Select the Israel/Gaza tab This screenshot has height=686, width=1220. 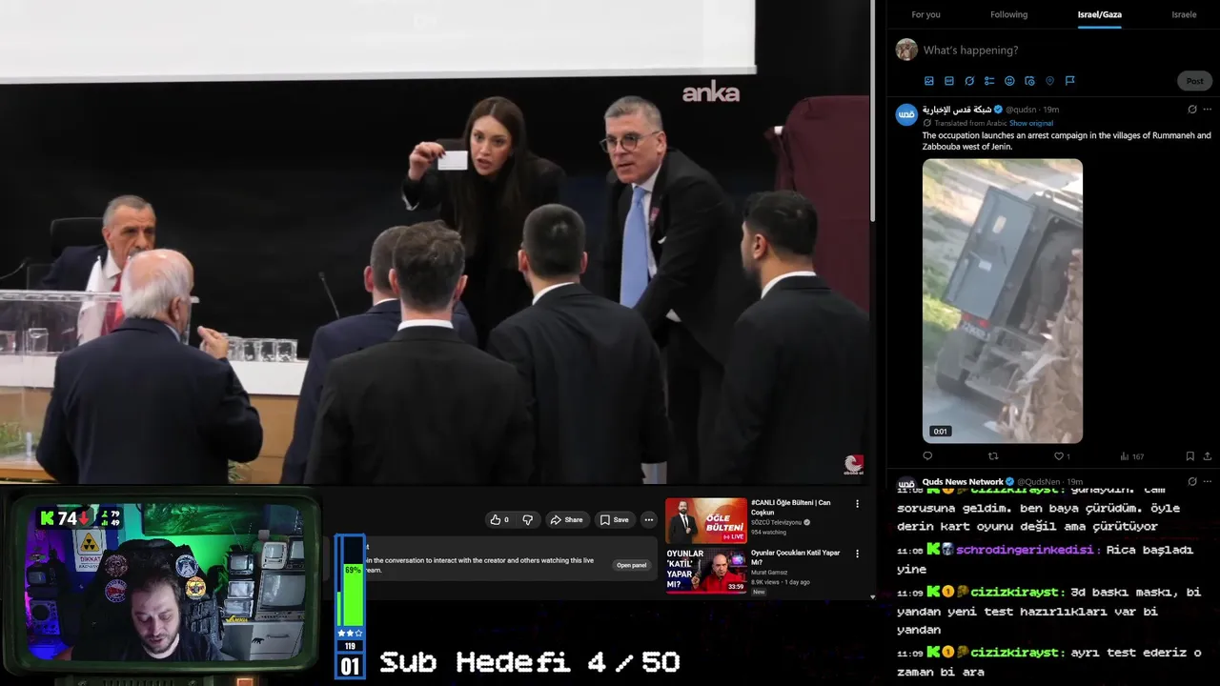tap(1100, 14)
